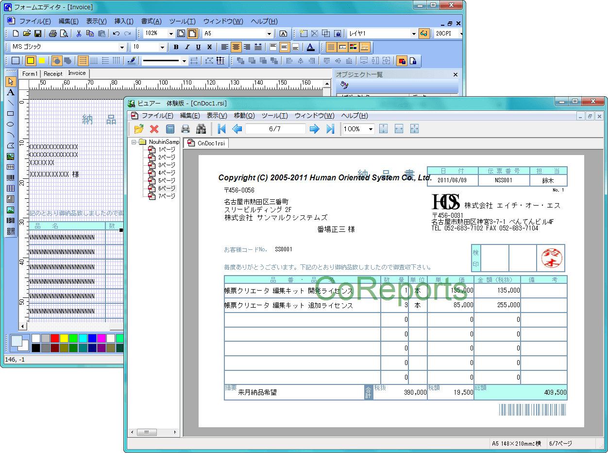Toggle Underline formatting
This screenshot has height=453, width=608.
click(198, 47)
